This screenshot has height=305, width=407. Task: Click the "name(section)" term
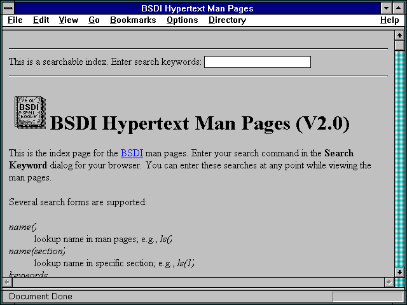point(37,252)
